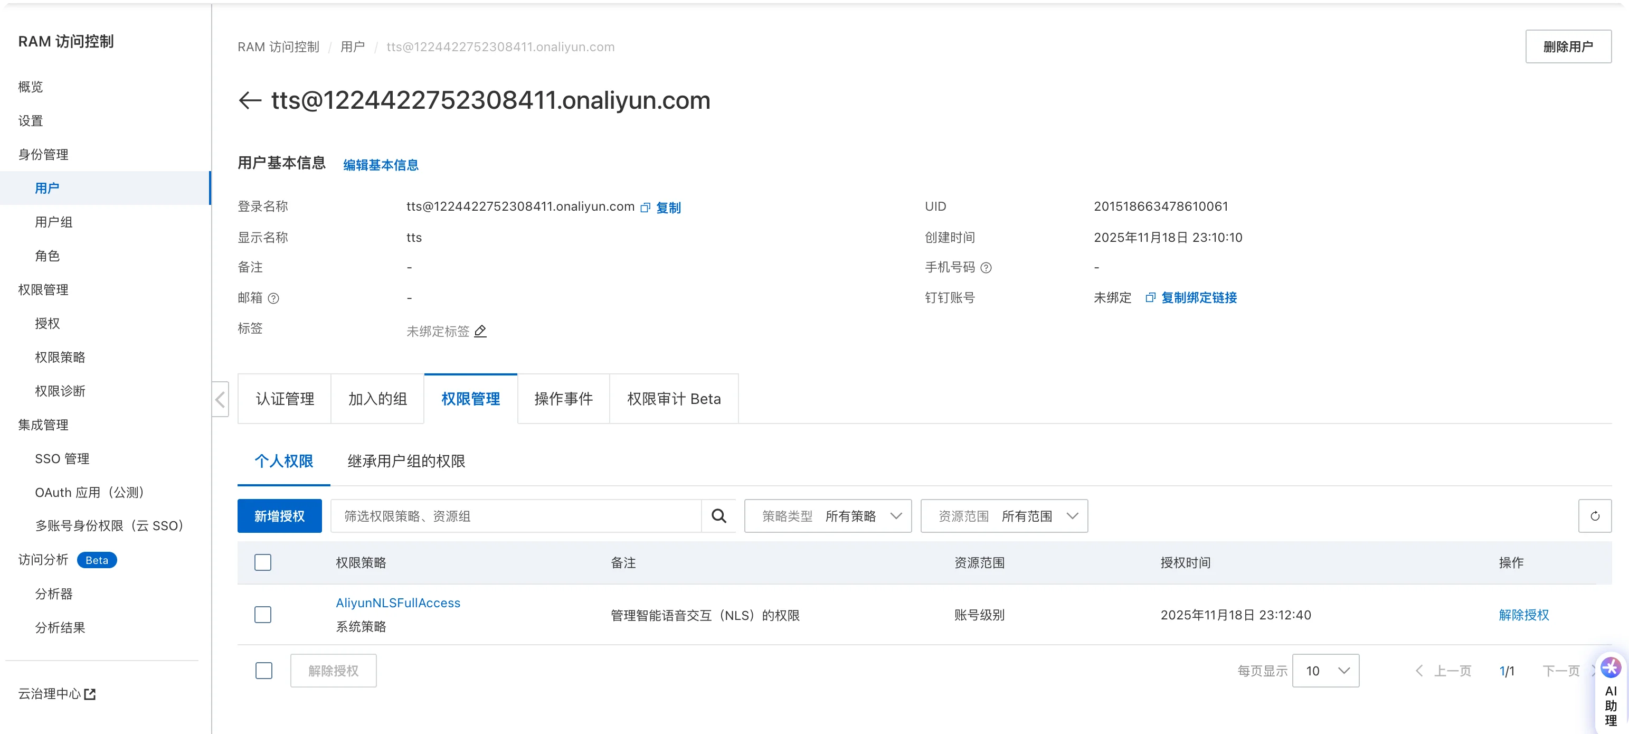The image size is (1629, 734).
Task: Open 权限策略 in the sidebar
Action: pos(60,357)
